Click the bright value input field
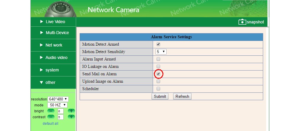 click(x=61, y=111)
